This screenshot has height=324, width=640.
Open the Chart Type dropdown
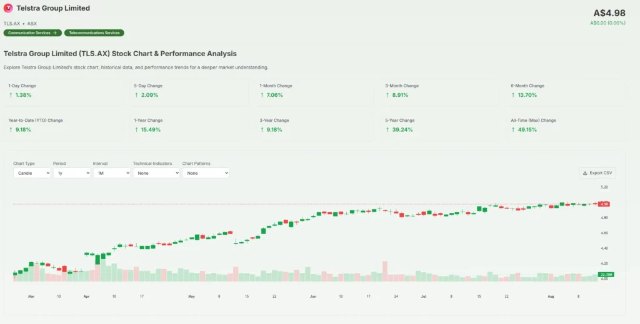[32, 173]
